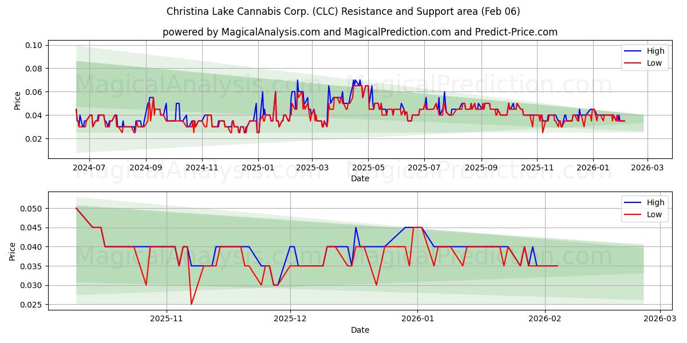The width and height of the screenshot is (687, 343).
Task: Click the 2026-03 tick label on top chart
Action: (647, 167)
